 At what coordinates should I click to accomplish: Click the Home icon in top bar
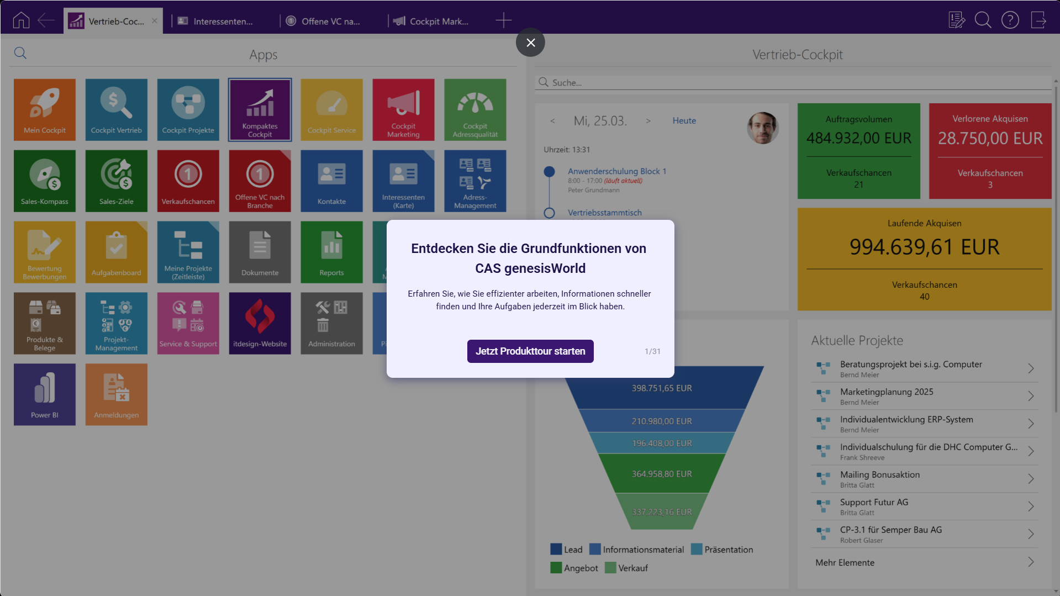[x=21, y=20]
